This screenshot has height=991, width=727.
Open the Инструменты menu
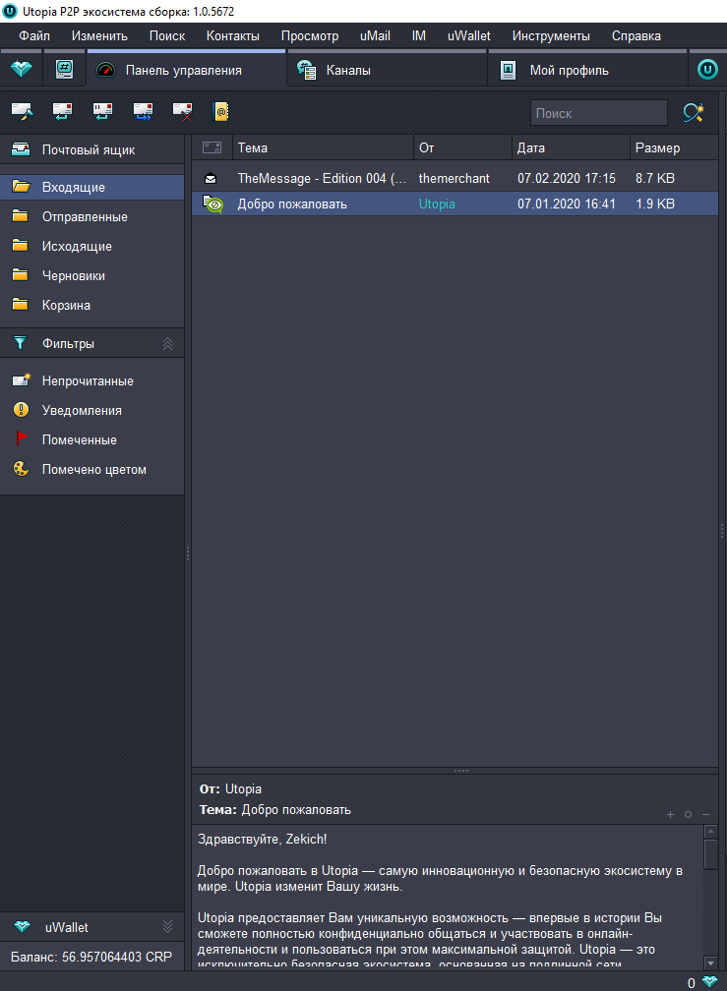[x=551, y=36]
